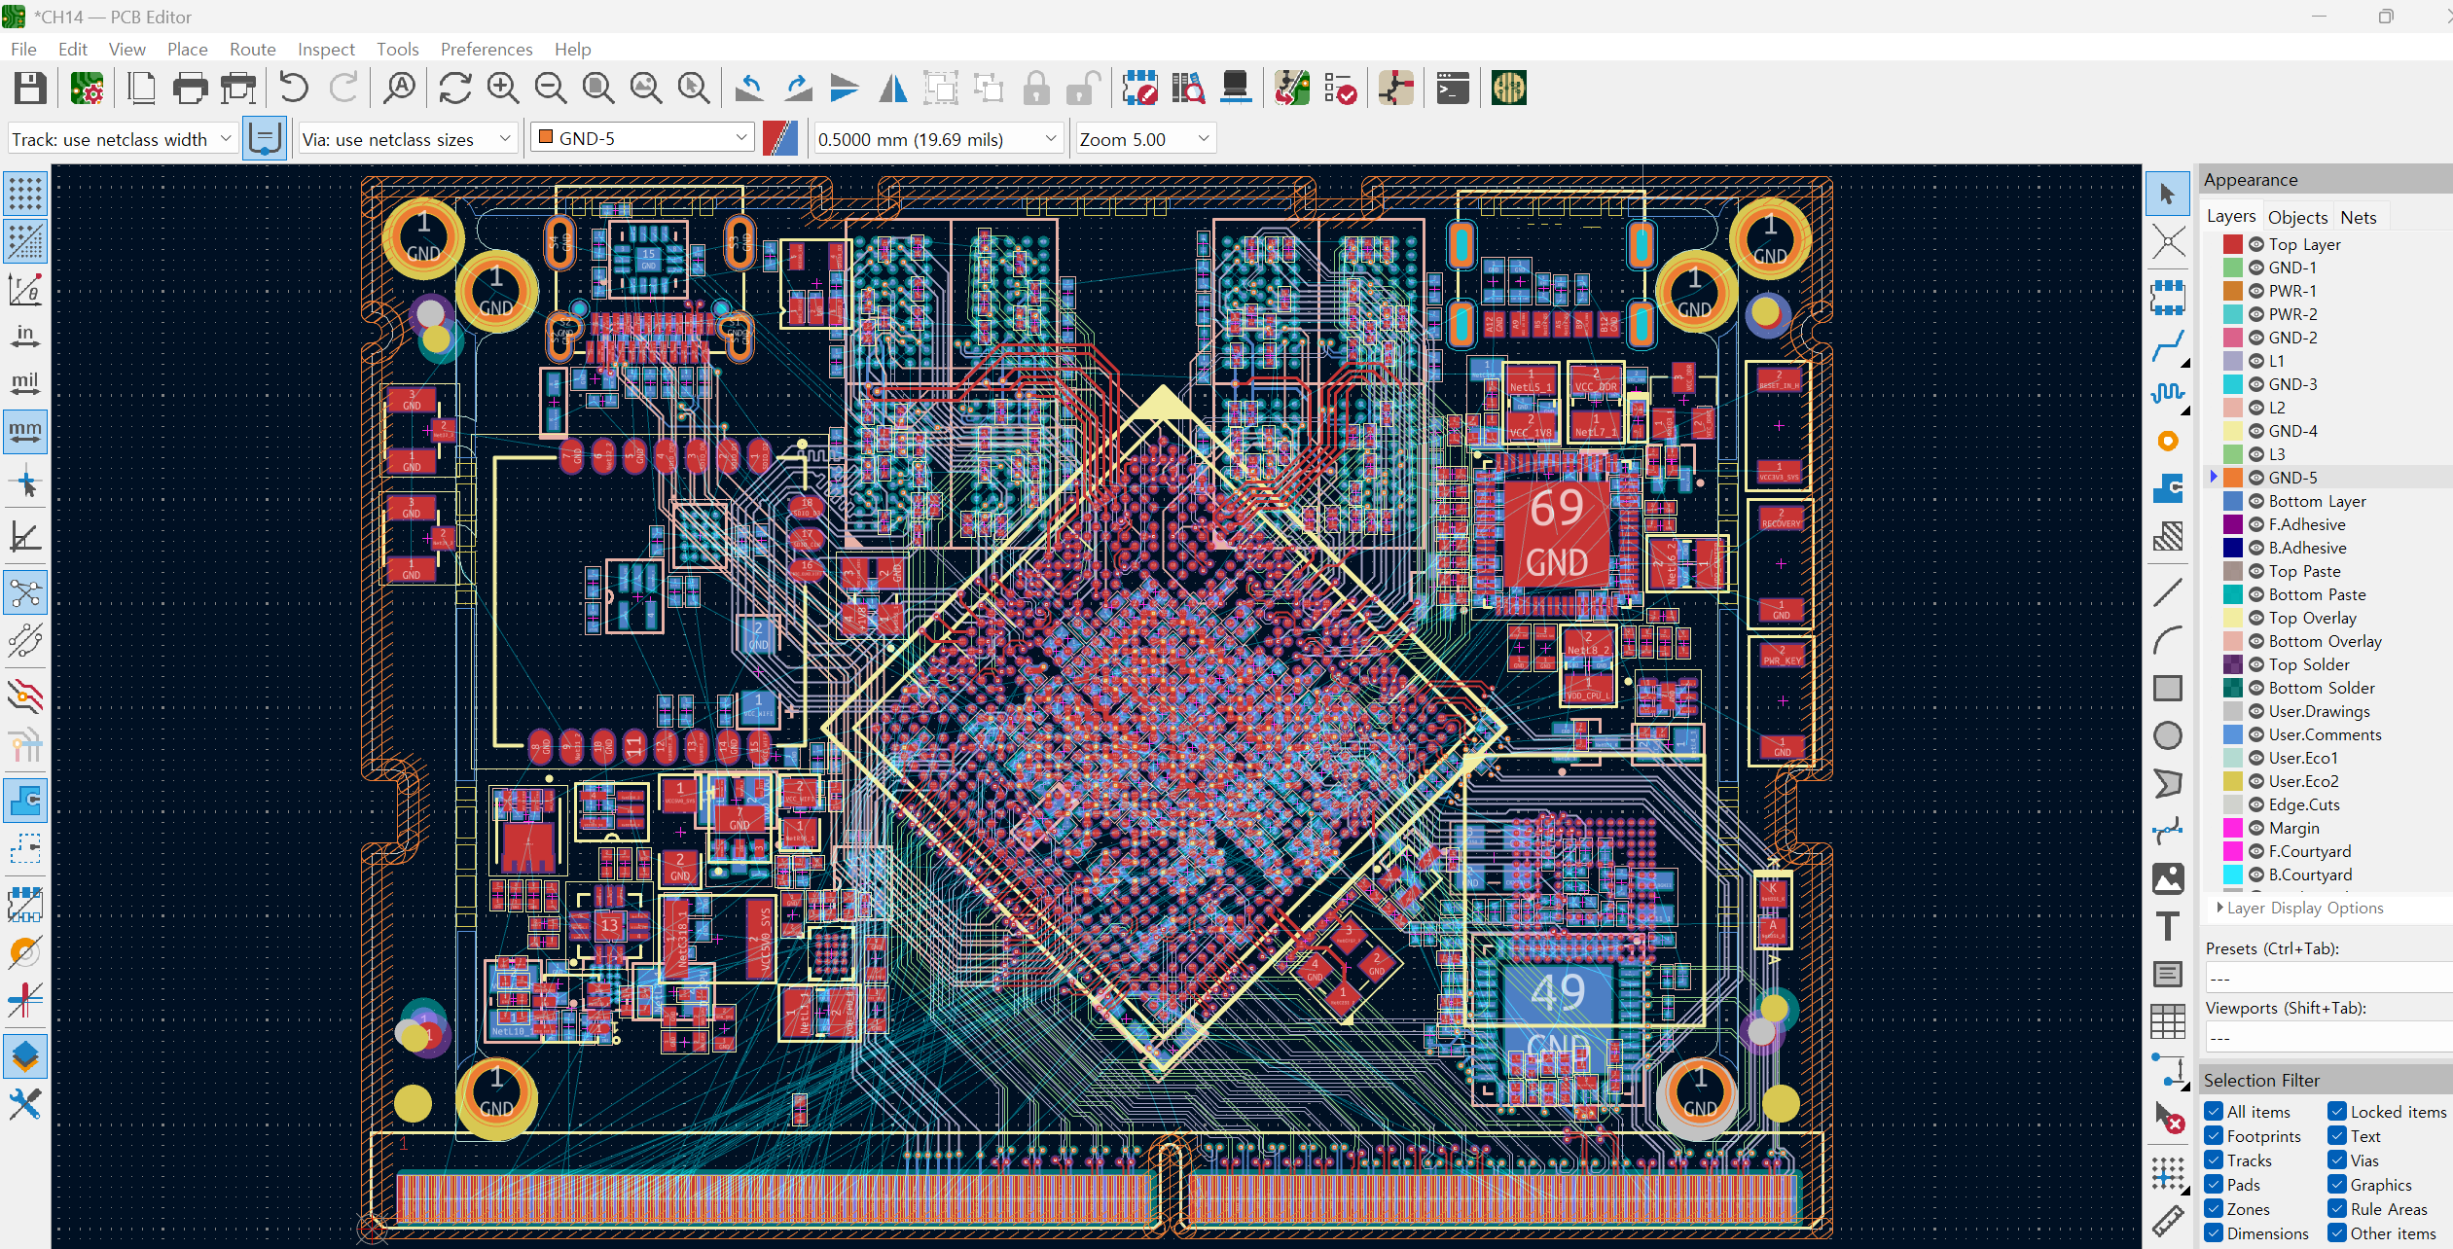The image size is (2453, 1249).
Task: Activate the Add Text tool
Action: tap(2169, 926)
